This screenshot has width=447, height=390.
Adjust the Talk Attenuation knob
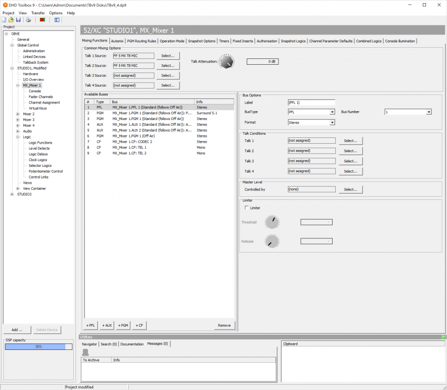[x=227, y=61]
